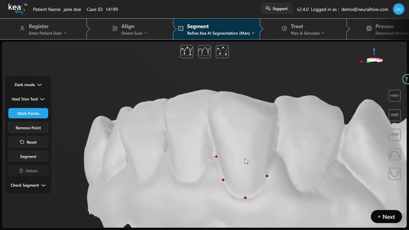This screenshot has height=230, width=409.
Task: Select the tooth outline icon without points
Action: pos(204,51)
